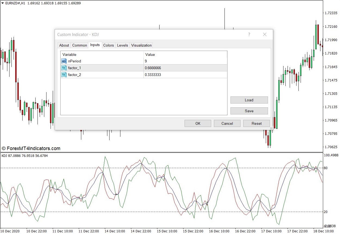Select the Inputs tab
The image size is (340, 234).
pyautogui.click(x=95, y=45)
